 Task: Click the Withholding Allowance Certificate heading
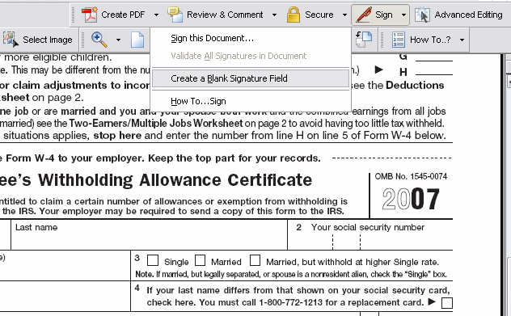(175, 180)
